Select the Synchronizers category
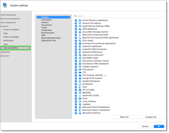This screenshot has height=133, width=169. (x=48, y=33)
